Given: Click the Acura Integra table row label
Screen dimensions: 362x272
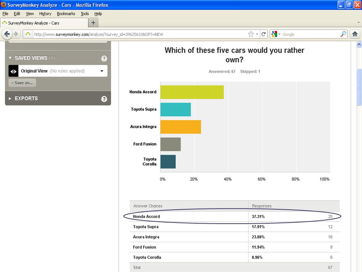Looking at the screenshot, I should [x=146, y=237].
